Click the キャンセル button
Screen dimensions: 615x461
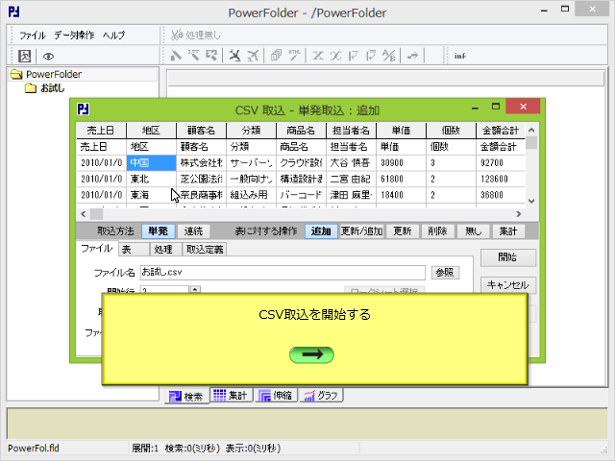[508, 285]
